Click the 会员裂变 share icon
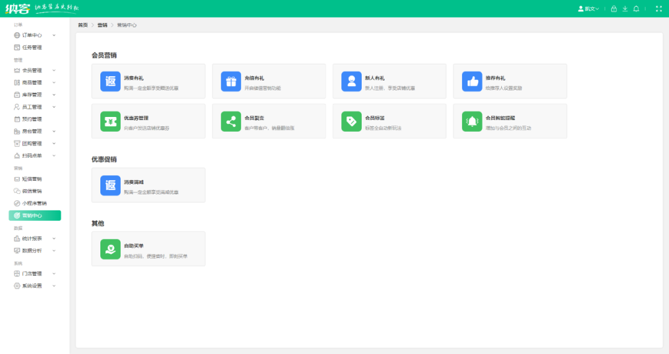669x354 pixels. (231, 121)
